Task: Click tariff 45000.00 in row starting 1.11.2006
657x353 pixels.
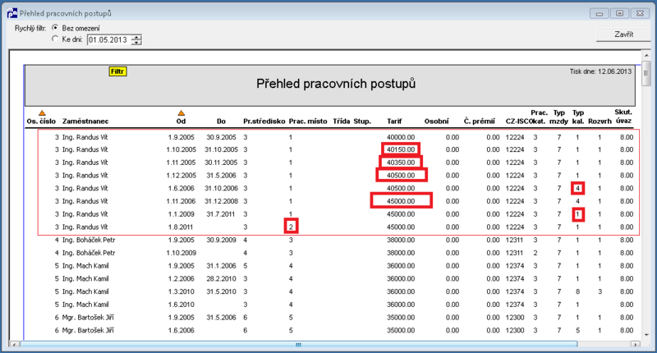Action: pos(401,201)
